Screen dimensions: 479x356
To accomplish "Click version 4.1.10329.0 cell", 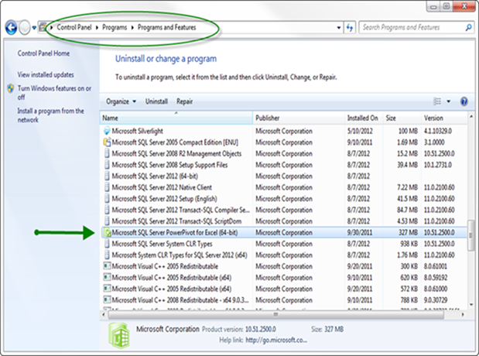I will (x=438, y=132).
